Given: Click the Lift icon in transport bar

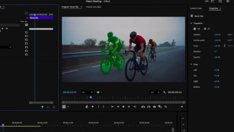Looking at the screenshot, I should click(143, 107).
